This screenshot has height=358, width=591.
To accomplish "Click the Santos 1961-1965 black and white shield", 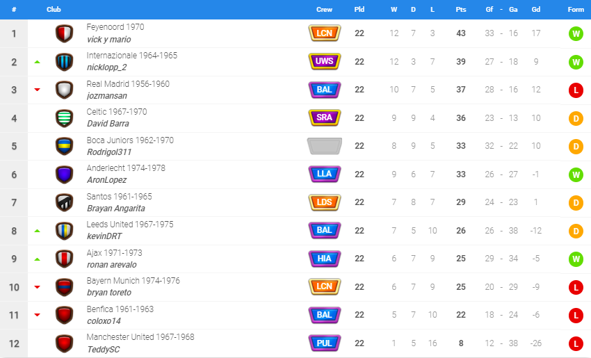I will pyautogui.click(x=65, y=202).
